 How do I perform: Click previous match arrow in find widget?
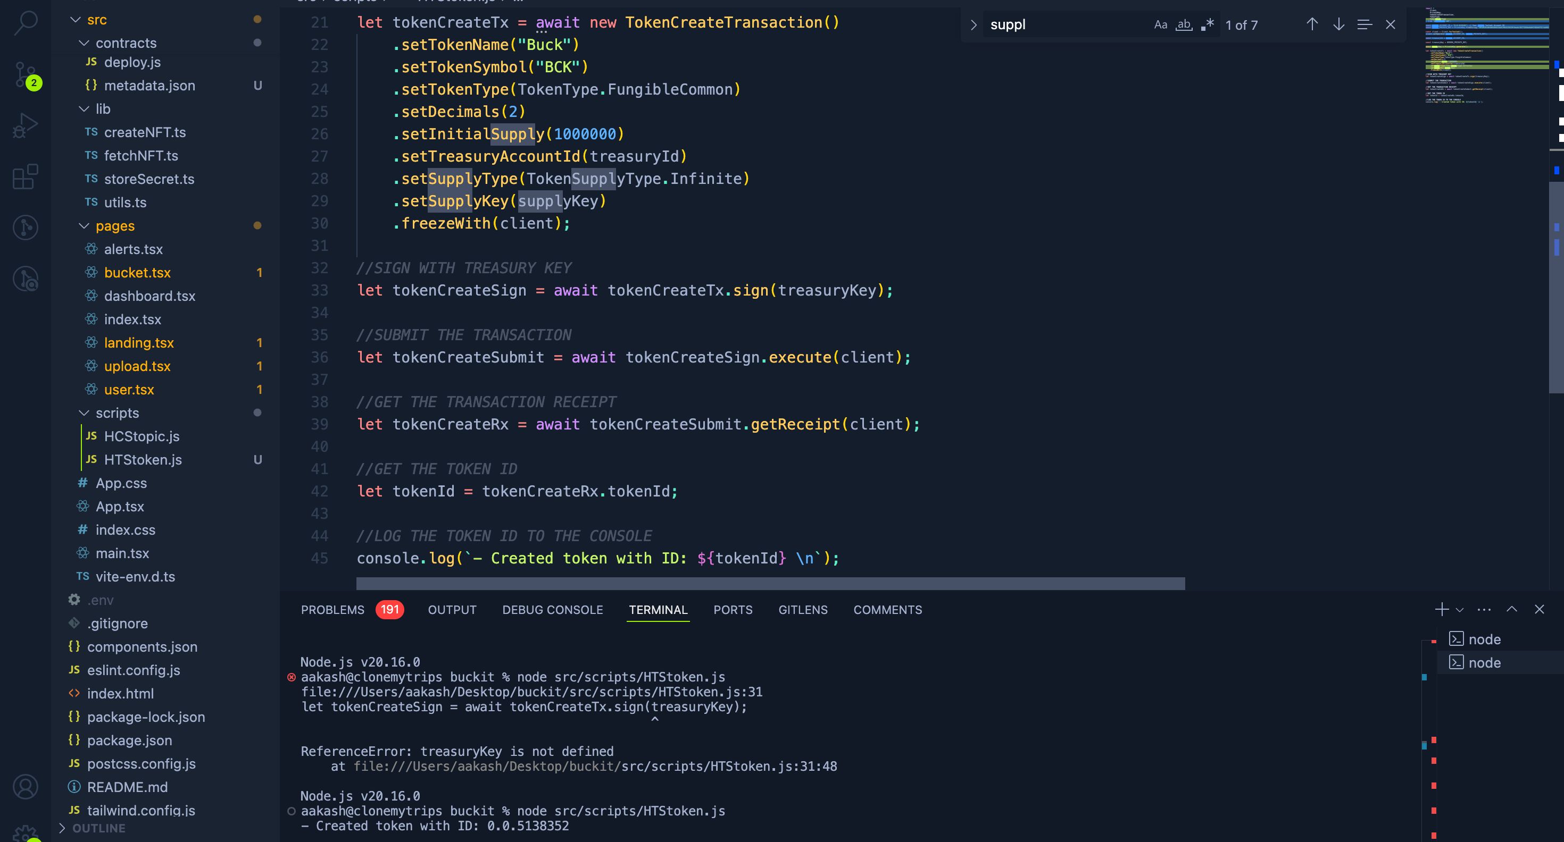[x=1312, y=24]
